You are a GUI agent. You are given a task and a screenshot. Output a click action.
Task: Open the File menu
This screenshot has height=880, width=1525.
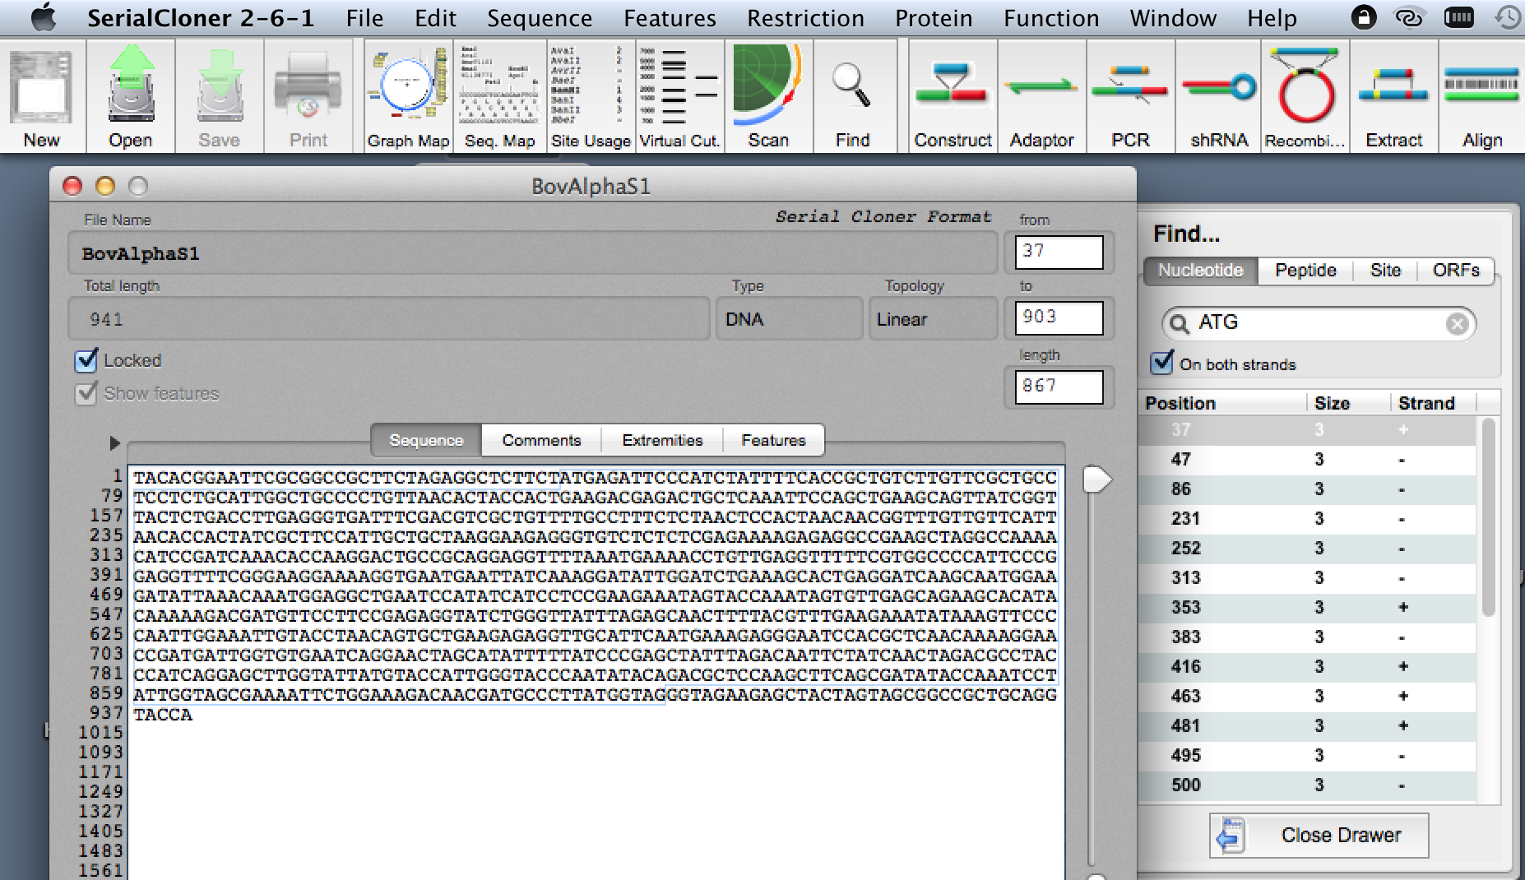pos(364,18)
